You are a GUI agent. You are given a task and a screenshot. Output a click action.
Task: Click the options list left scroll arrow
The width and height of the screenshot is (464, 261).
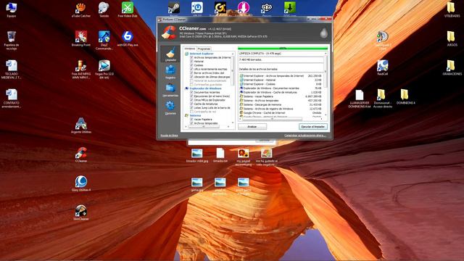click(186, 127)
